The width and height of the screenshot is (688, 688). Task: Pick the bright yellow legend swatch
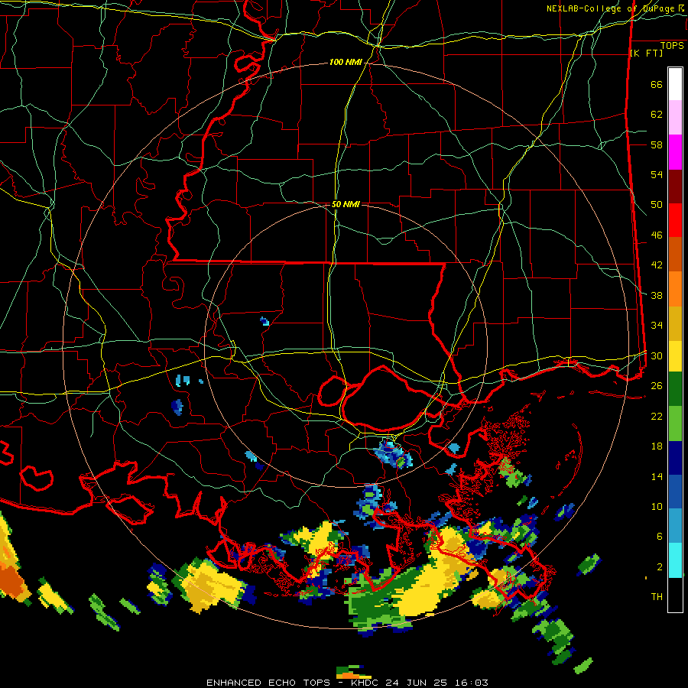[x=675, y=356]
